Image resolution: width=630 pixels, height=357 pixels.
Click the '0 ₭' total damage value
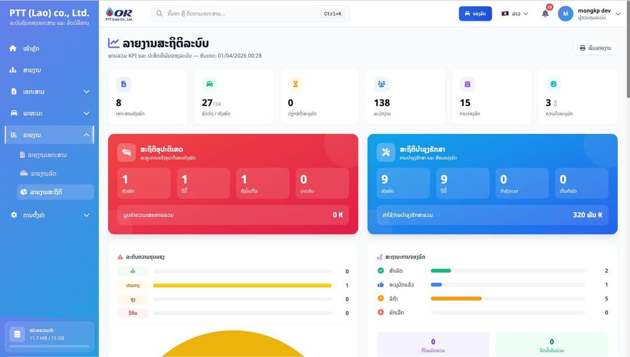coord(338,215)
